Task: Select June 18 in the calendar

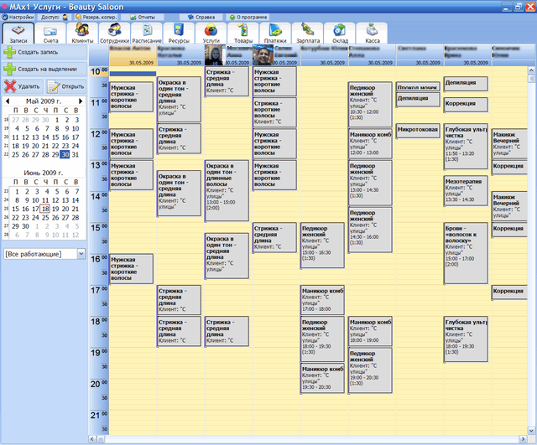Action: click(45, 209)
